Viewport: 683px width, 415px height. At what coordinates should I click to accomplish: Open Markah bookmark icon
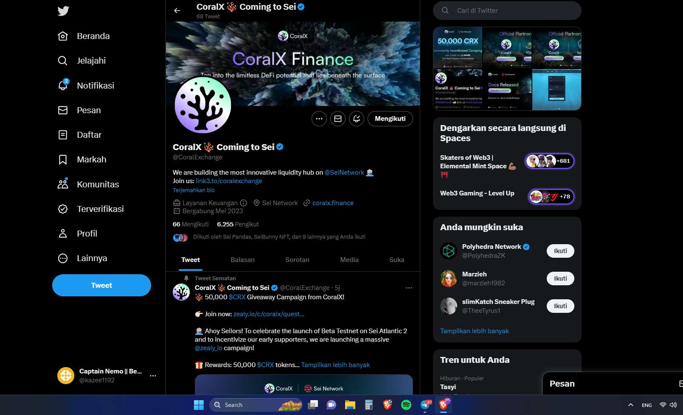[63, 159]
